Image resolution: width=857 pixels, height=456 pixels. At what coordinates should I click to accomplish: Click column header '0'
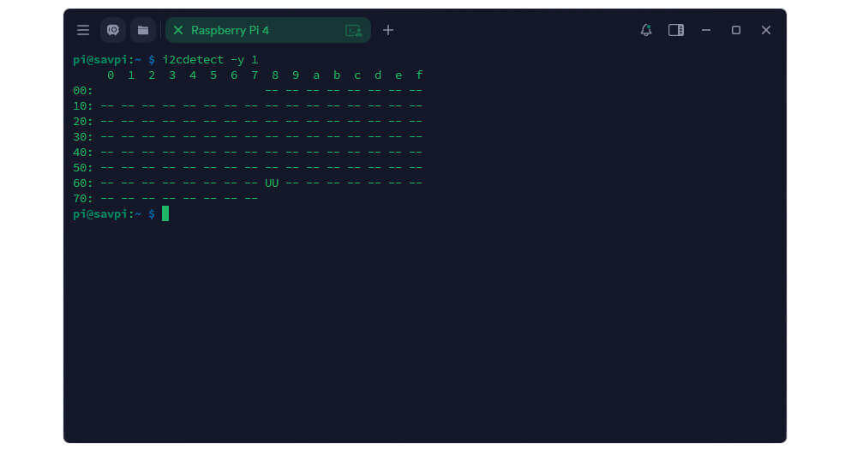click(x=111, y=75)
